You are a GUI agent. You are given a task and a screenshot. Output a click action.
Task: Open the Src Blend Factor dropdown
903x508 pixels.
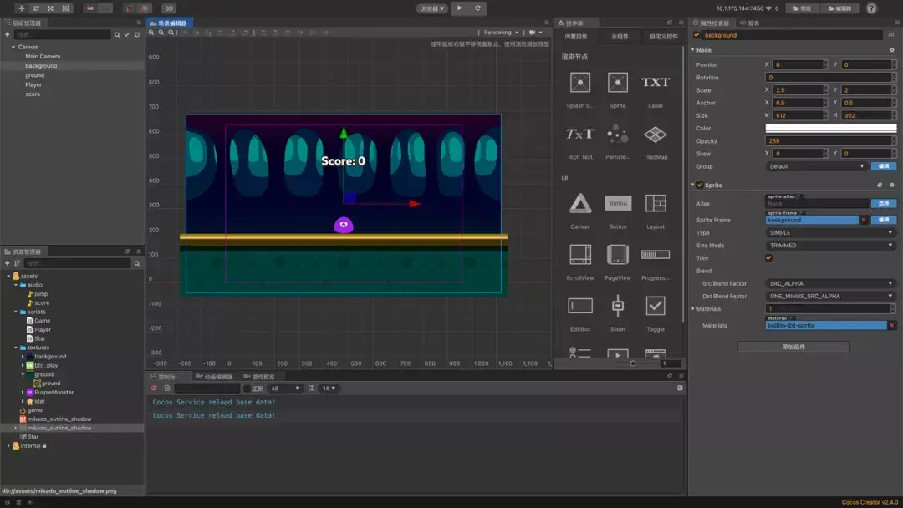pos(830,283)
